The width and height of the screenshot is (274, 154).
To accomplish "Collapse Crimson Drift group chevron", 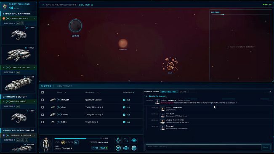I will coord(34,19).
